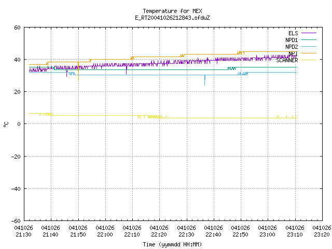Click the x-axis tick label 22:30

coord(186,234)
